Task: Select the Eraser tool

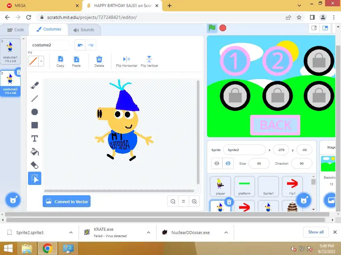Action: pos(35,165)
